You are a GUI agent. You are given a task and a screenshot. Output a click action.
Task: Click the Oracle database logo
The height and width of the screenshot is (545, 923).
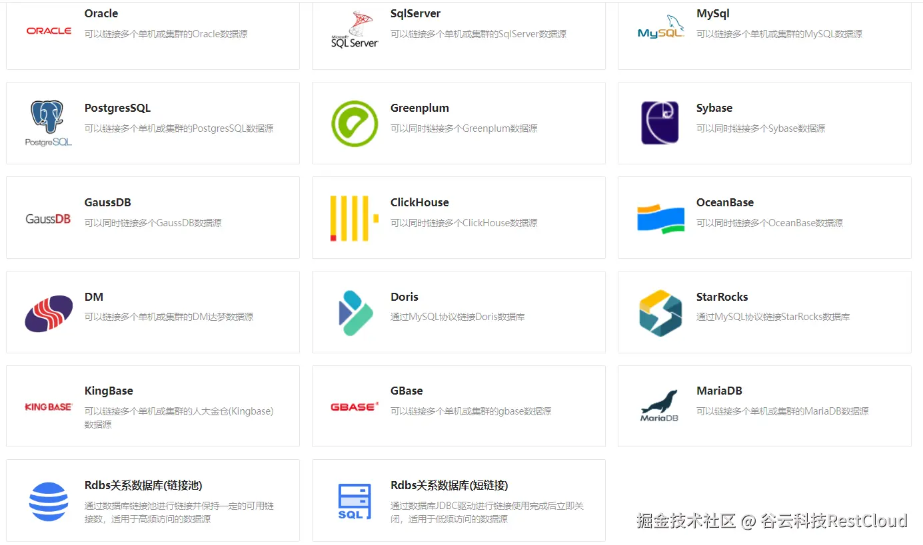(48, 30)
